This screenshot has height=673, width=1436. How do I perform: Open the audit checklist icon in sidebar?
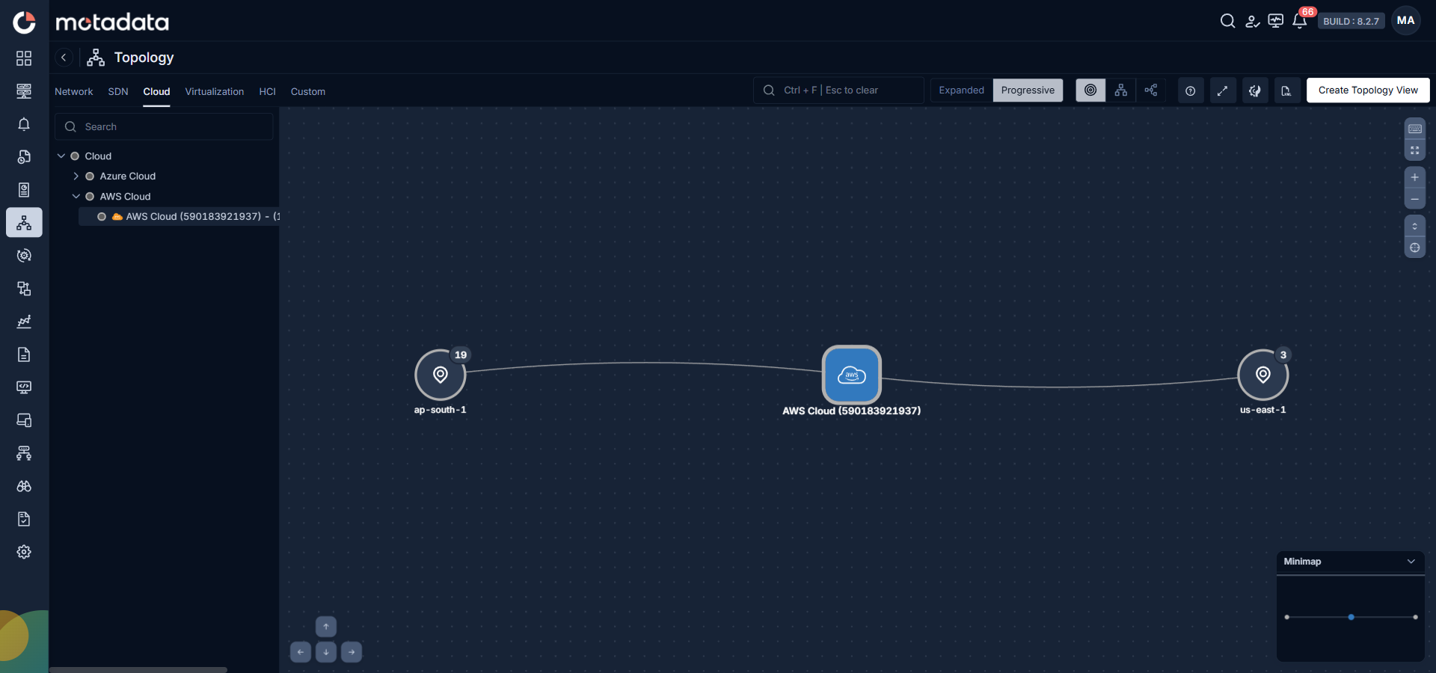pyautogui.click(x=24, y=519)
